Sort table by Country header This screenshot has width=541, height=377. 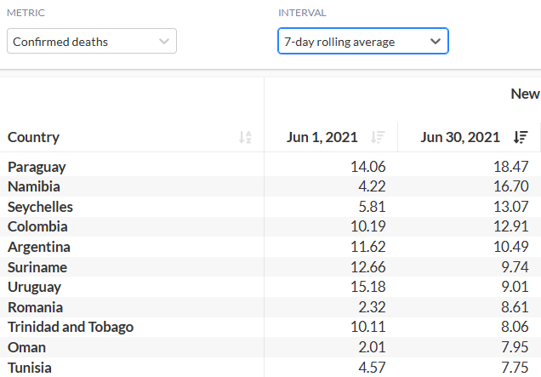(x=34, y=137)
